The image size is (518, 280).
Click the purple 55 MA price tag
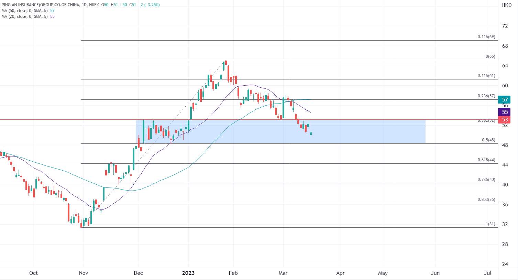tap(505, 112)
